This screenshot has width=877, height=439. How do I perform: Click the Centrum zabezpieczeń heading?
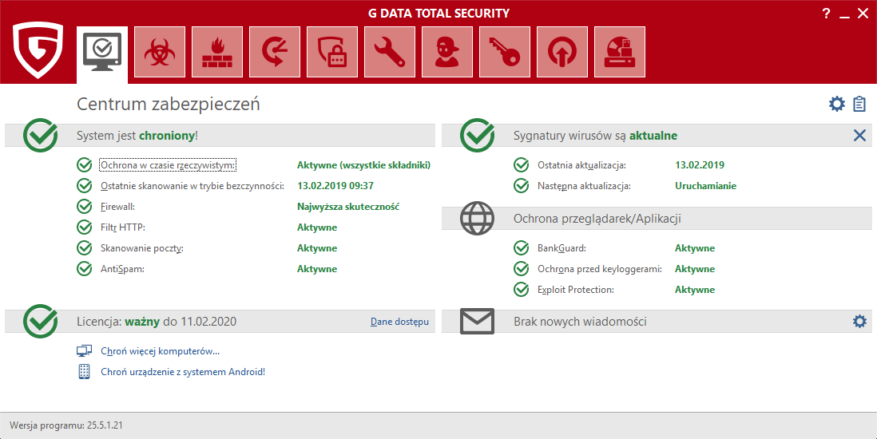(x=169, y=104)
